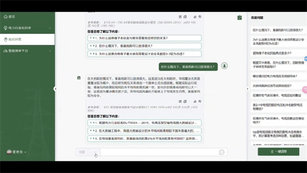Collapse the left sidebar with the arrow handle
Viewport: 307px width, 173px height.
point(56,89)
